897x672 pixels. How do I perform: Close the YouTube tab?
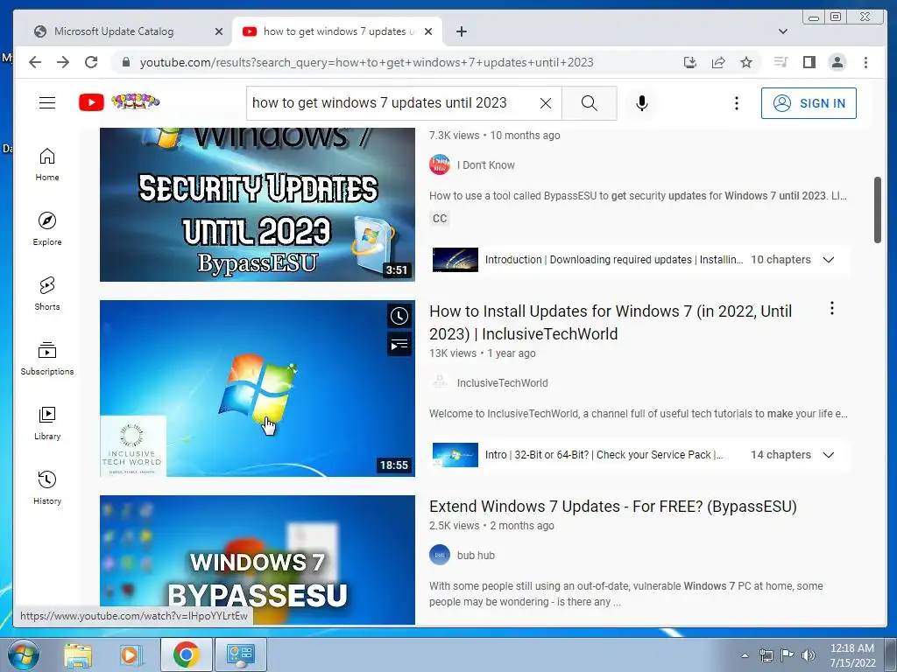coord(427,32)
